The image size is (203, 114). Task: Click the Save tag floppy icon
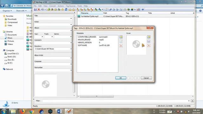point(35,9)
